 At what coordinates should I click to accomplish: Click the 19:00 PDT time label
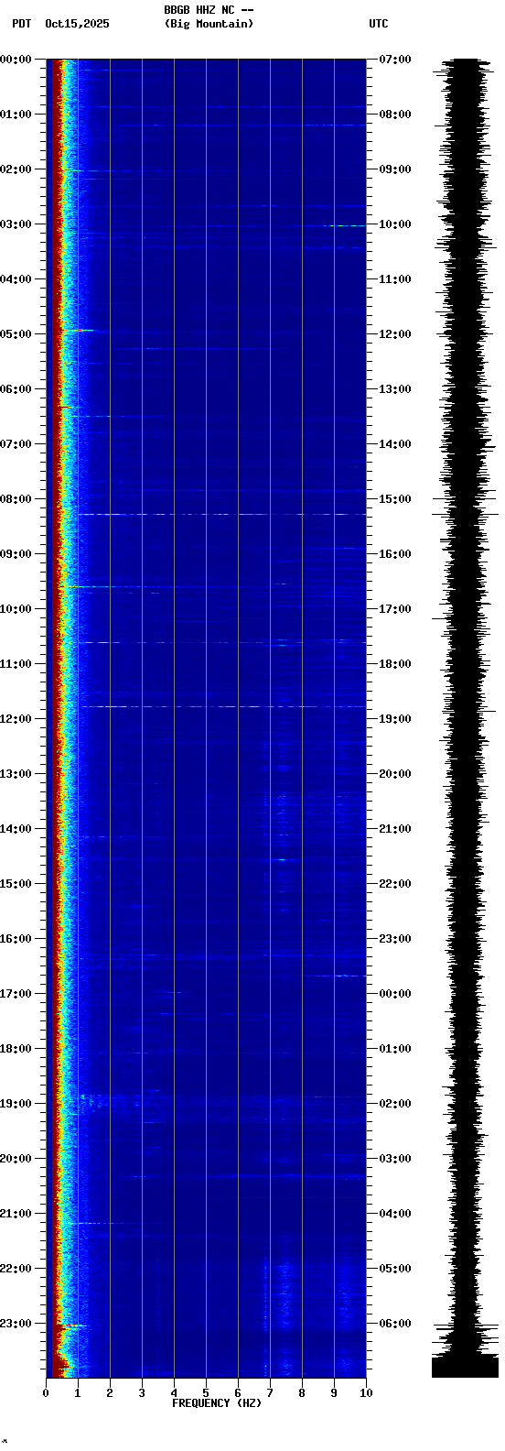16,1104
